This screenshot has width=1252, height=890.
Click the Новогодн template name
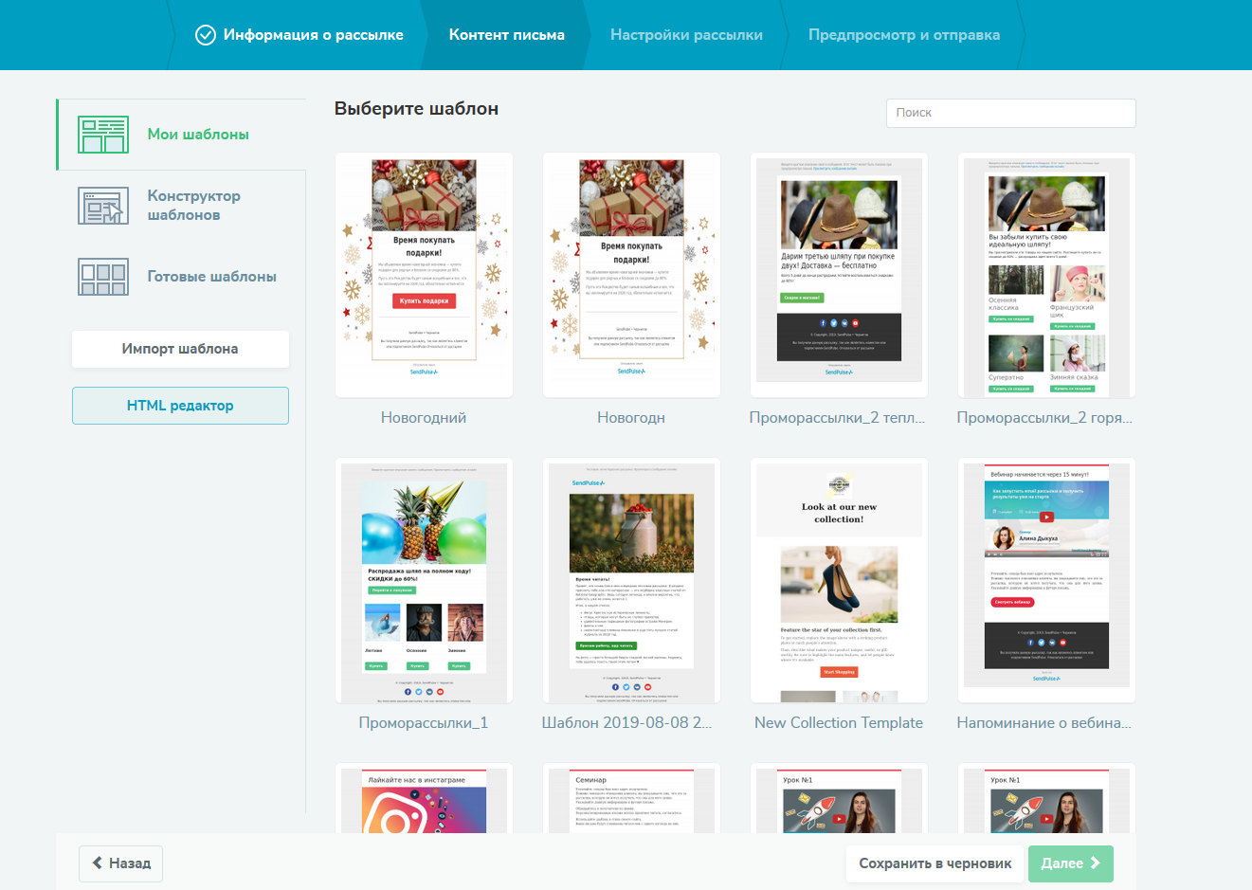pos(631,418)
